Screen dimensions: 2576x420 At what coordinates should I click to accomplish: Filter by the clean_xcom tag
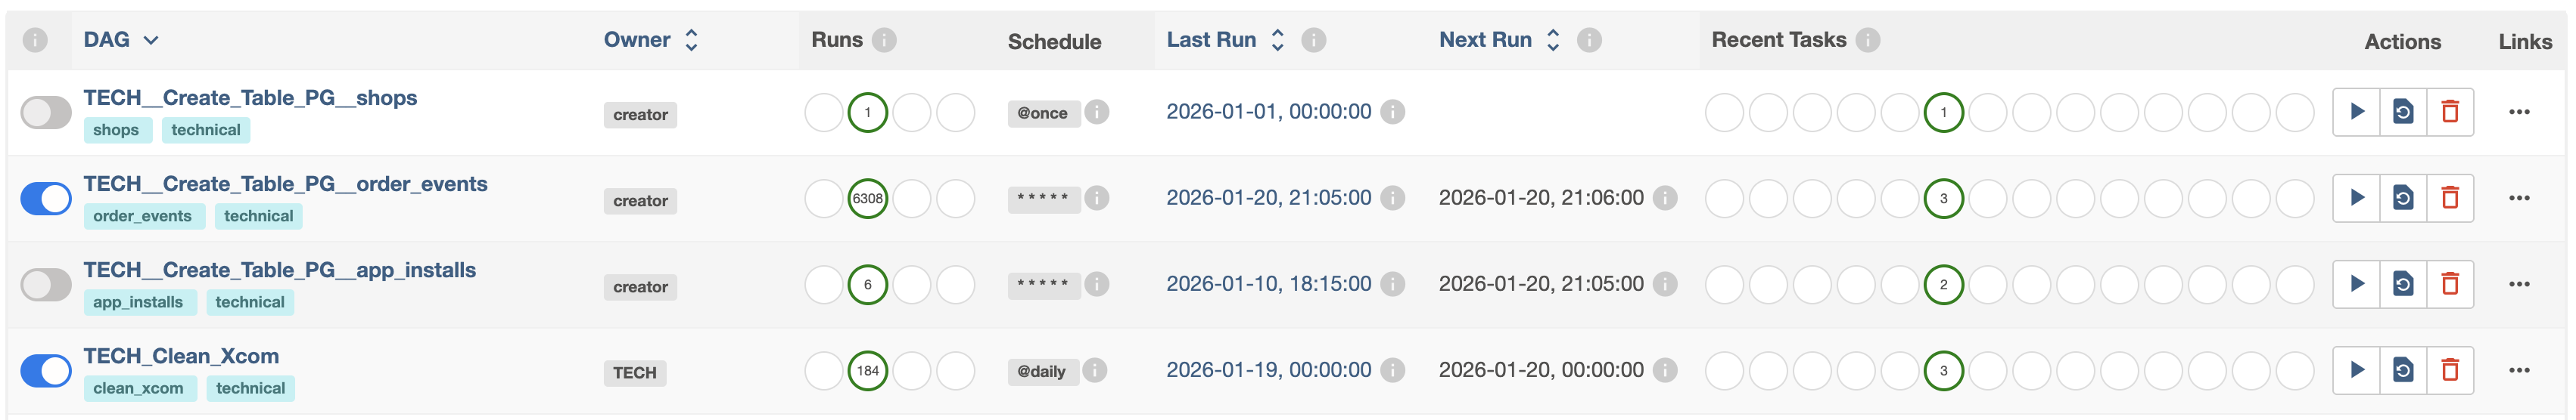[138, 388]
